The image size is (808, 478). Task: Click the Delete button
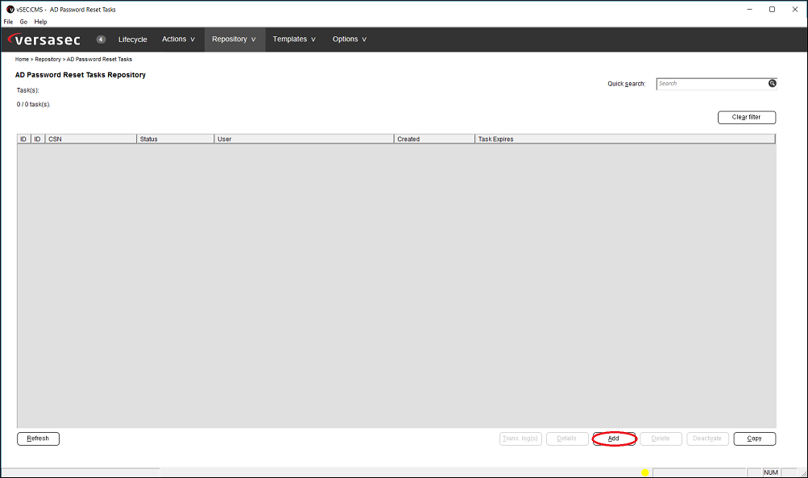pyautogui.click(x=661, y=439)
